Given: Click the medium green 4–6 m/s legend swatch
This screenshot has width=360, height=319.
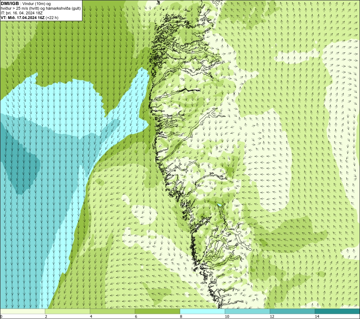Looking at the screenshot, I should click(x=112, y=311).
